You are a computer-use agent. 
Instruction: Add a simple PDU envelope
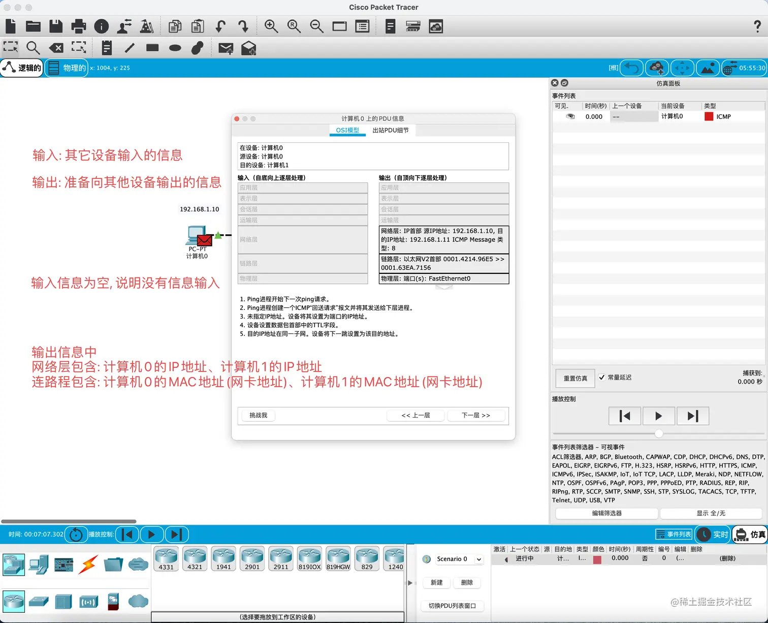click(226, 48)
